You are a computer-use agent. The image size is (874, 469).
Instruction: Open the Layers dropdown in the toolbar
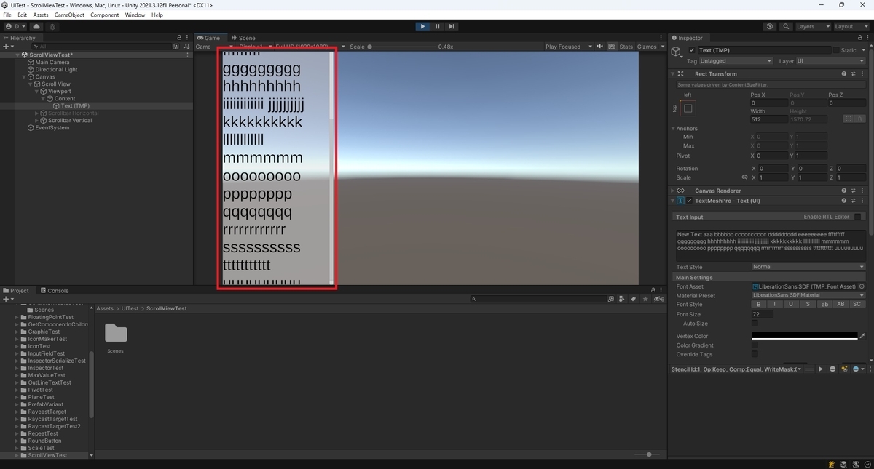(x=814, y=26)
